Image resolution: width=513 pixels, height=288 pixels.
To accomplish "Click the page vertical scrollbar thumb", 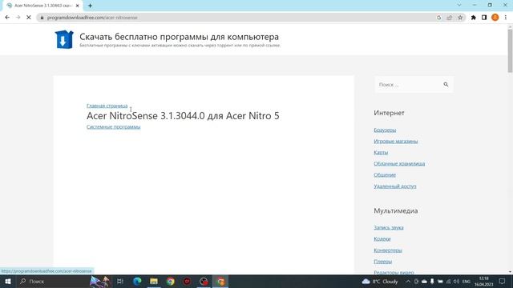I will [510, 50].
